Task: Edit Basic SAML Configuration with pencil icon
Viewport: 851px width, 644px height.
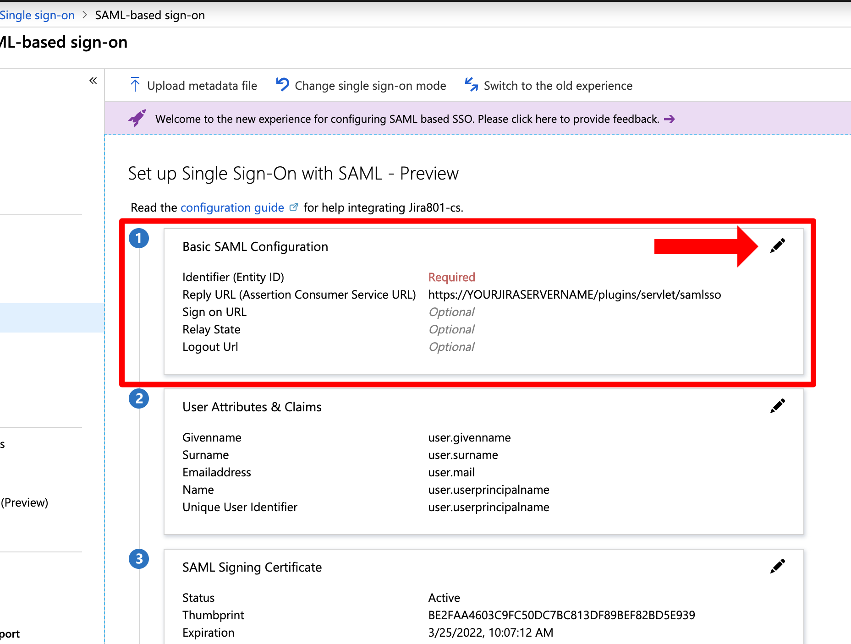Action: pyautogui.click(x=777, y=246)
